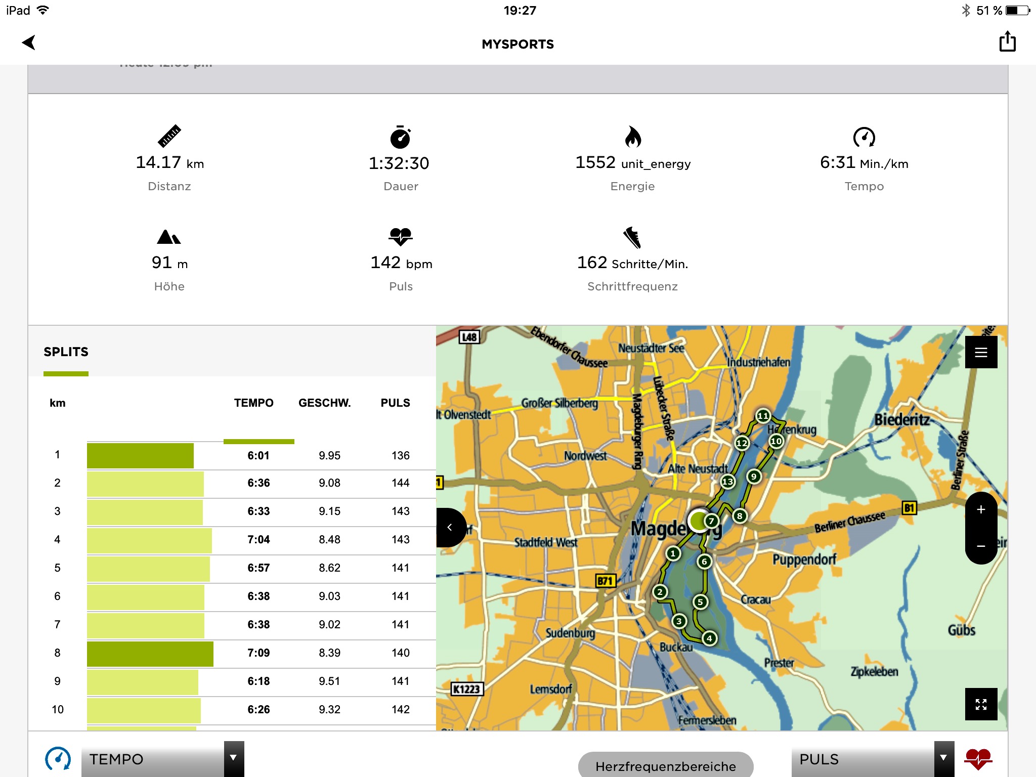Expand map to fullscreen

980,704
